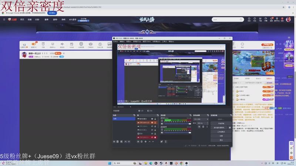The height and width of the screenshot is (166, 296).
Task: Click the Douyu logo in header
Action: pyautogui.click(x=13, y=20)
